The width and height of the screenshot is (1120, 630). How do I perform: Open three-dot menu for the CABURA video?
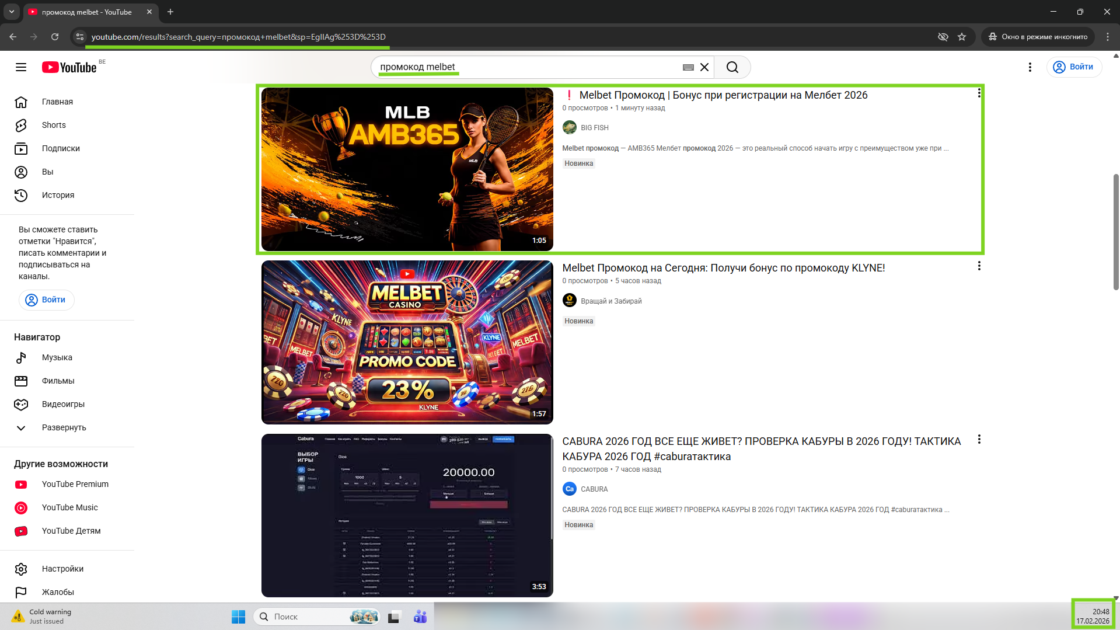tap(979, 440)
